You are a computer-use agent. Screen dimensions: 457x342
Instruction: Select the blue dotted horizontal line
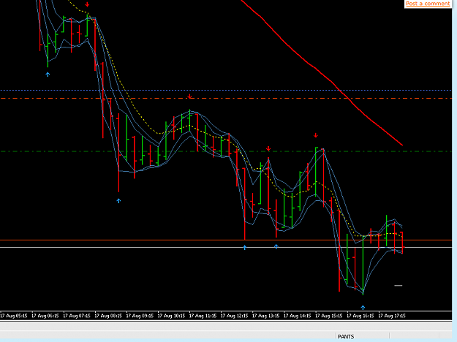(226, 91)
